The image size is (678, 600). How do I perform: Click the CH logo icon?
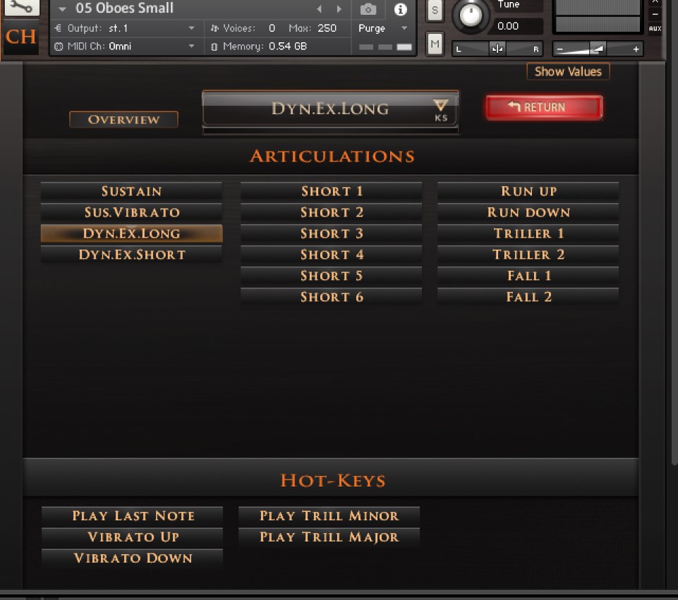[x=21, y=37]
